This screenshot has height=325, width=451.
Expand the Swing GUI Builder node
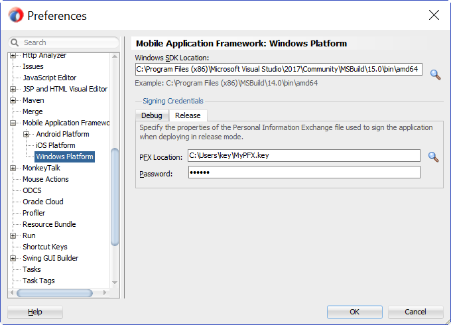[13, 258]
